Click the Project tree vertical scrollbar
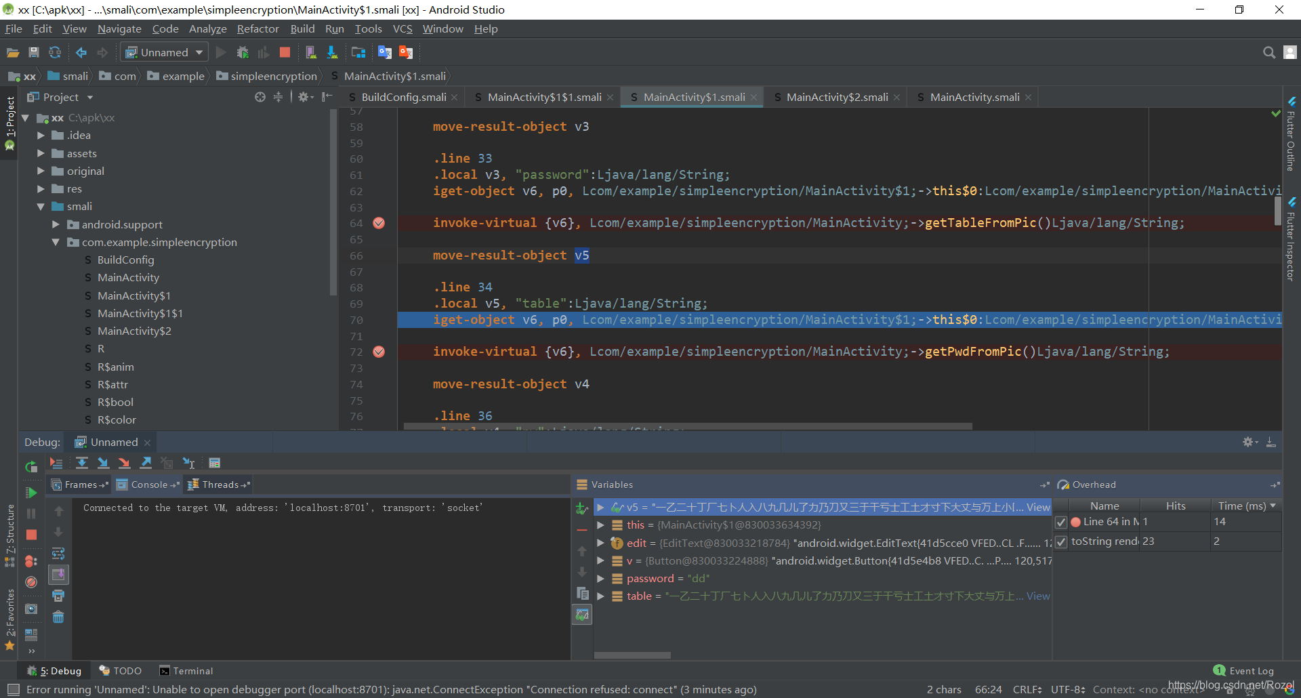Viewport: 1301px width, 698px height. pos(333,203)
